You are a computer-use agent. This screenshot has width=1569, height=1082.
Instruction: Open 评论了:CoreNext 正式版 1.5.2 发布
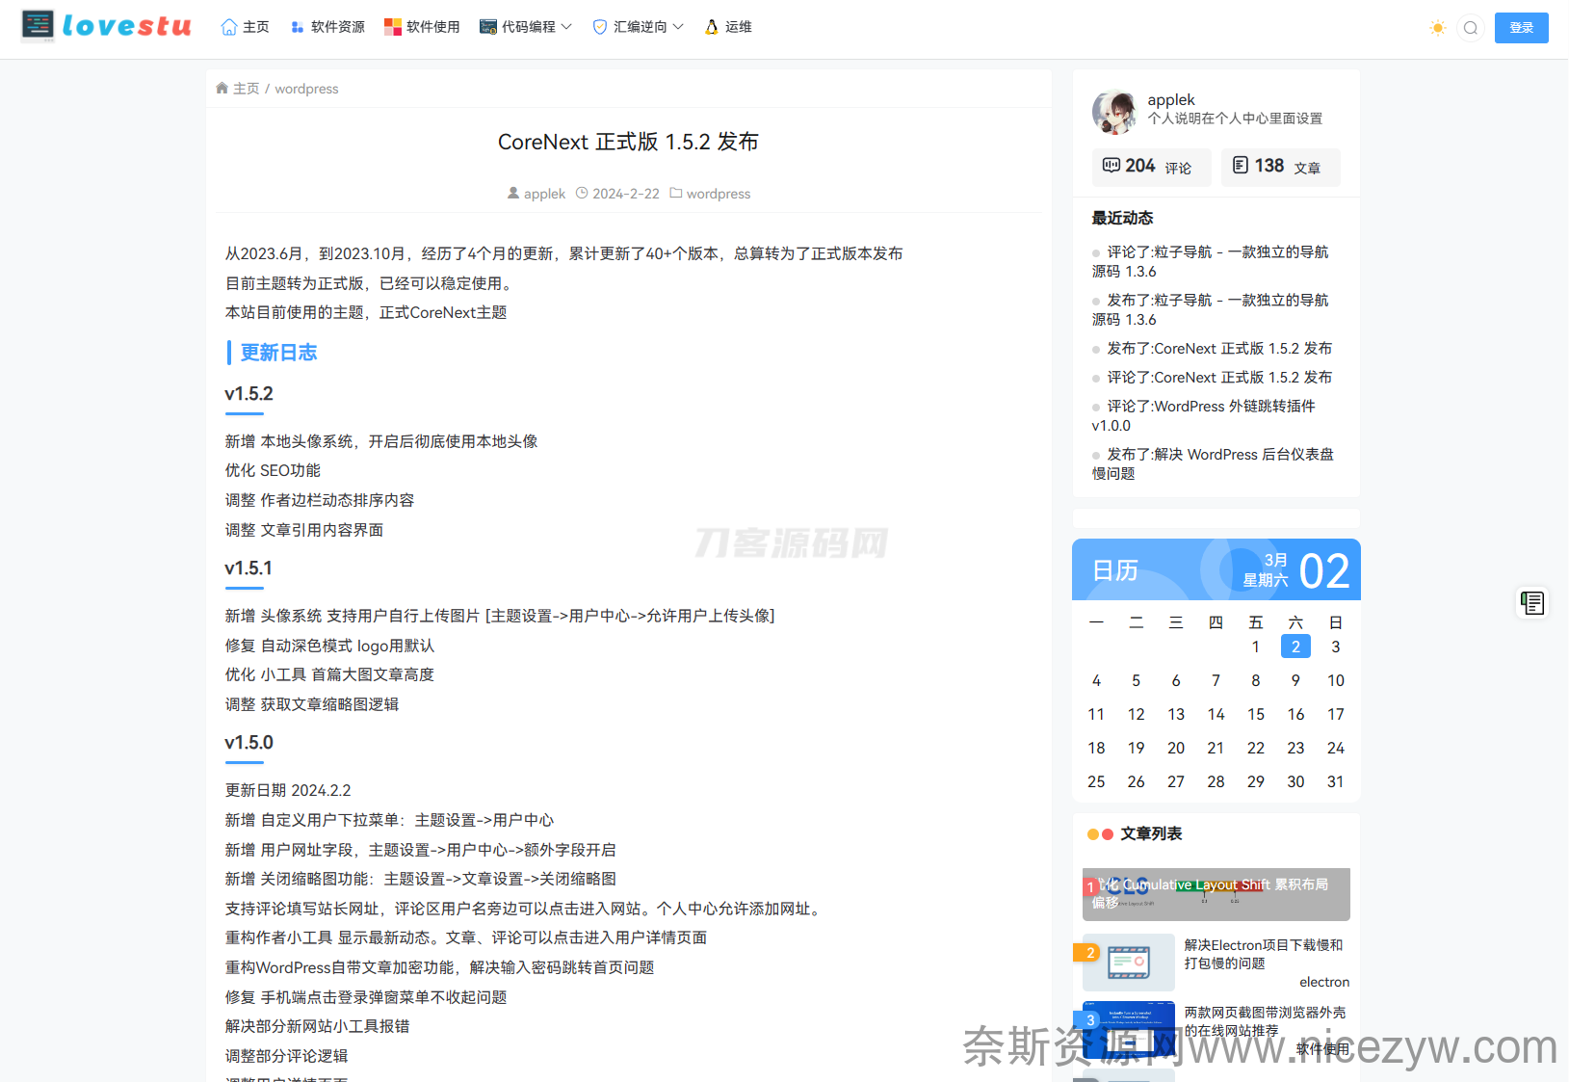[1219, 378]
